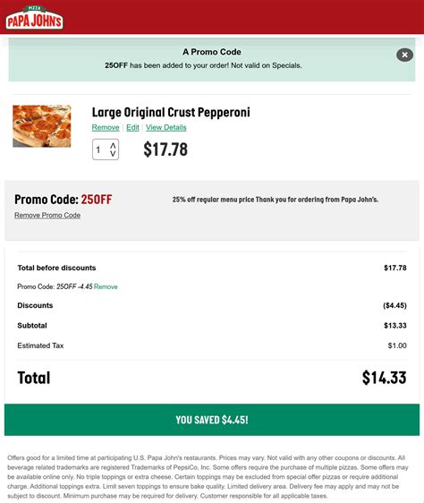Click Remove next to 25OFF -4.45
This screenshot has height=503, width=424.
coord(106,286)
